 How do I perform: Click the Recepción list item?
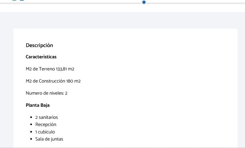coord(46,125)
